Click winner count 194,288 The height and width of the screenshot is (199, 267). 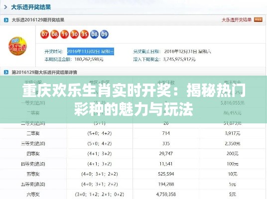coord(166,184)
